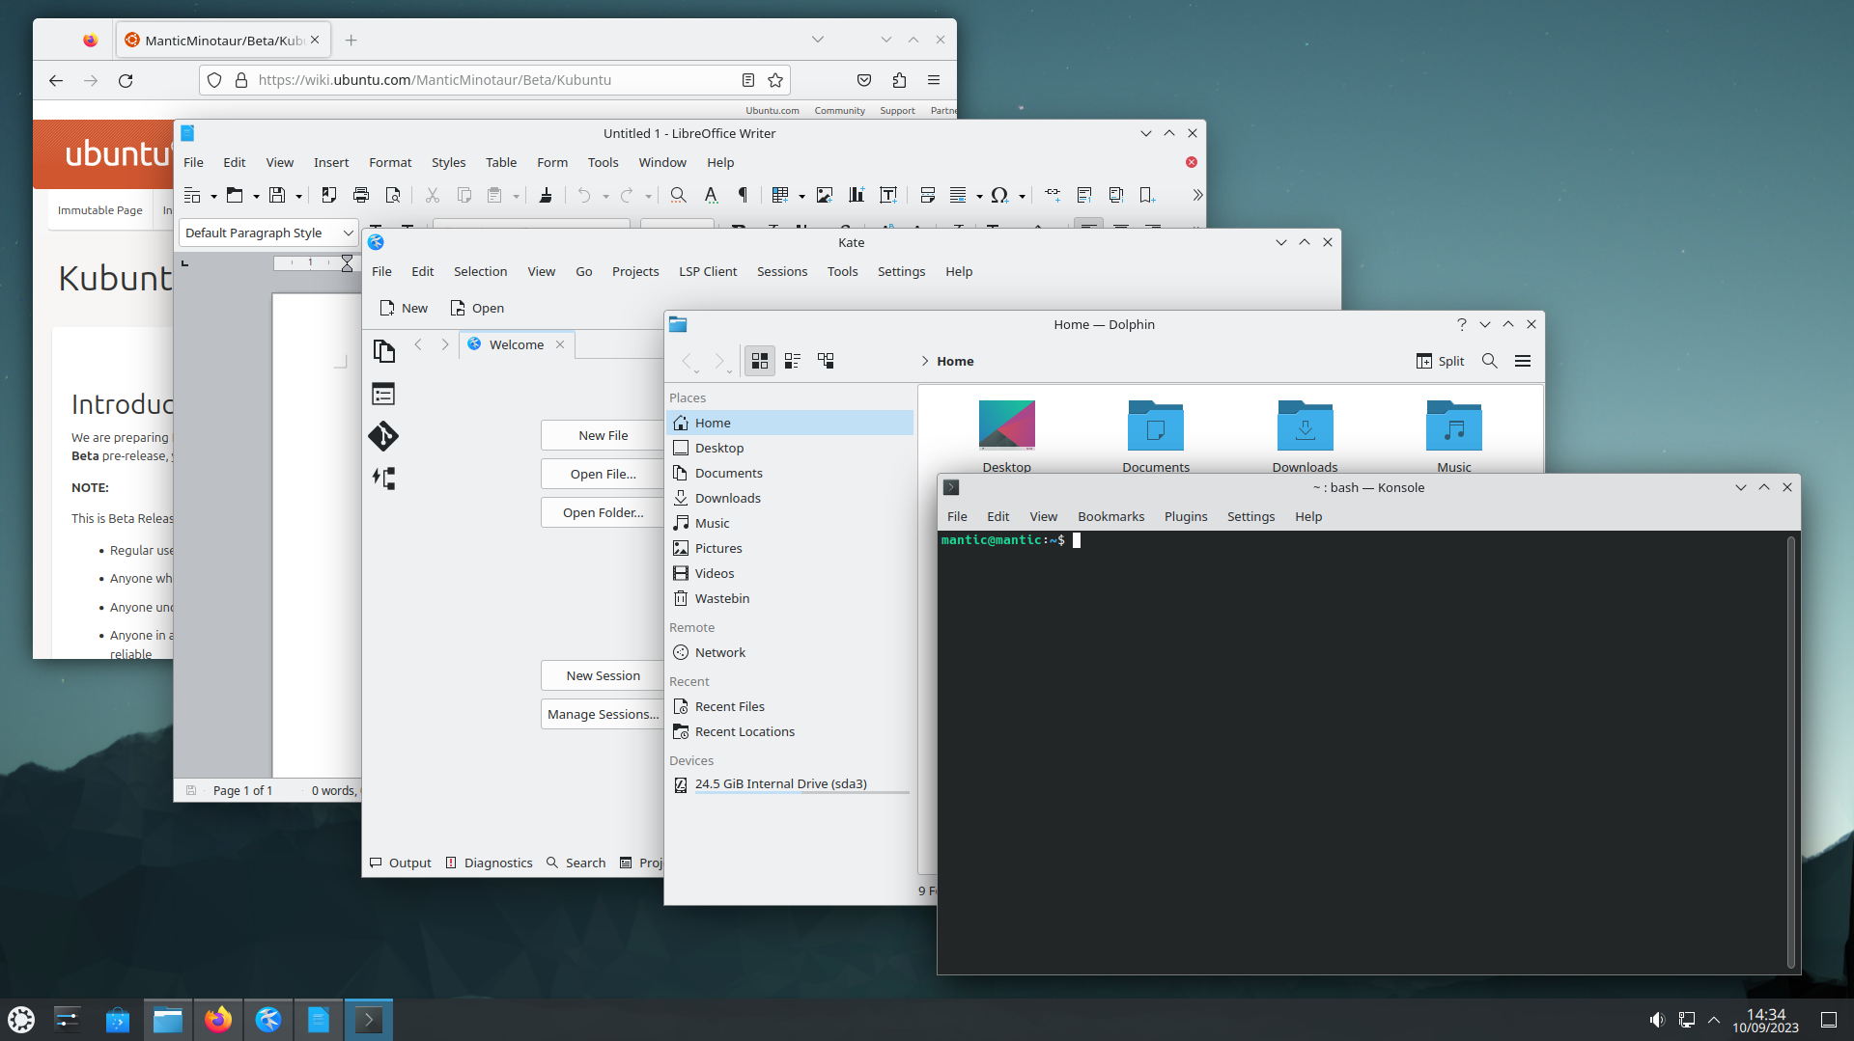List all tabs chevron in Firefox
This screenshot has width=1854, height=1041.
[x=818, y=40]
